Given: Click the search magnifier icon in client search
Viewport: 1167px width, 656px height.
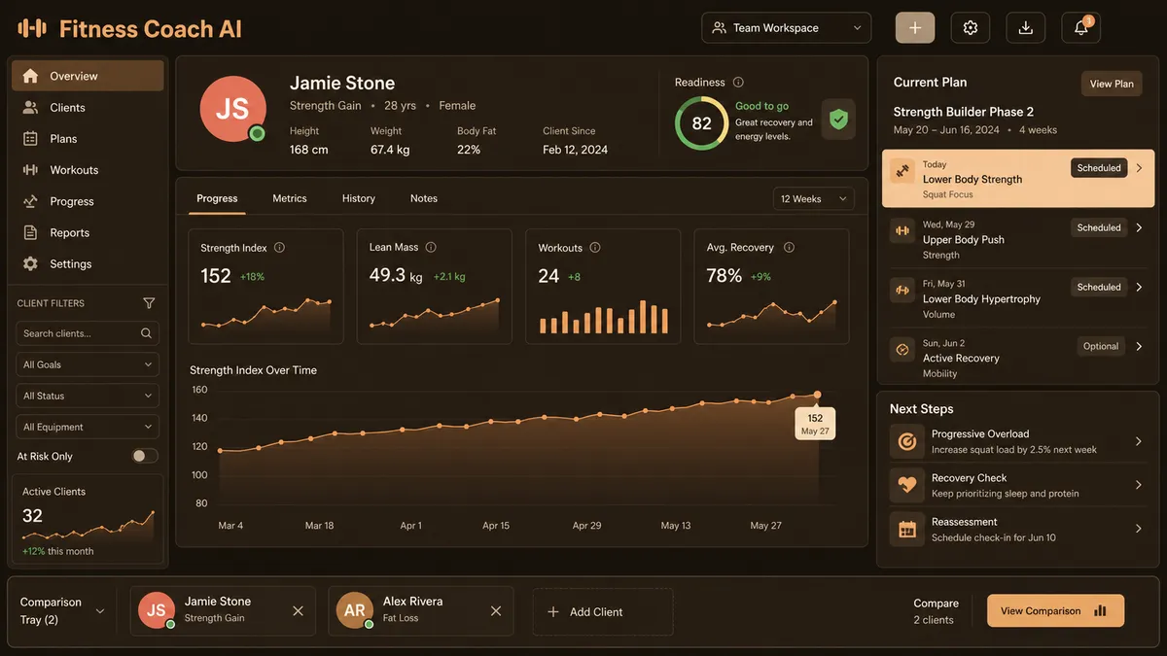Looking at the screenshot, I should (x=146, y=333).
